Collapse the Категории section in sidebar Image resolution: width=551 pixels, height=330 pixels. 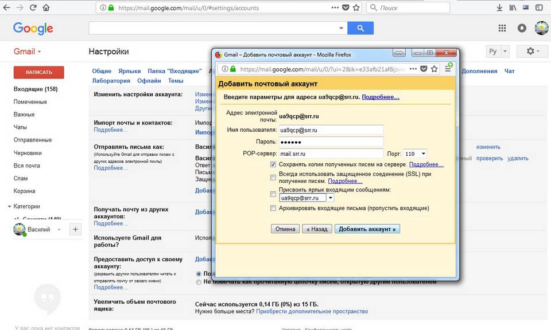click(x=10, y=207)
